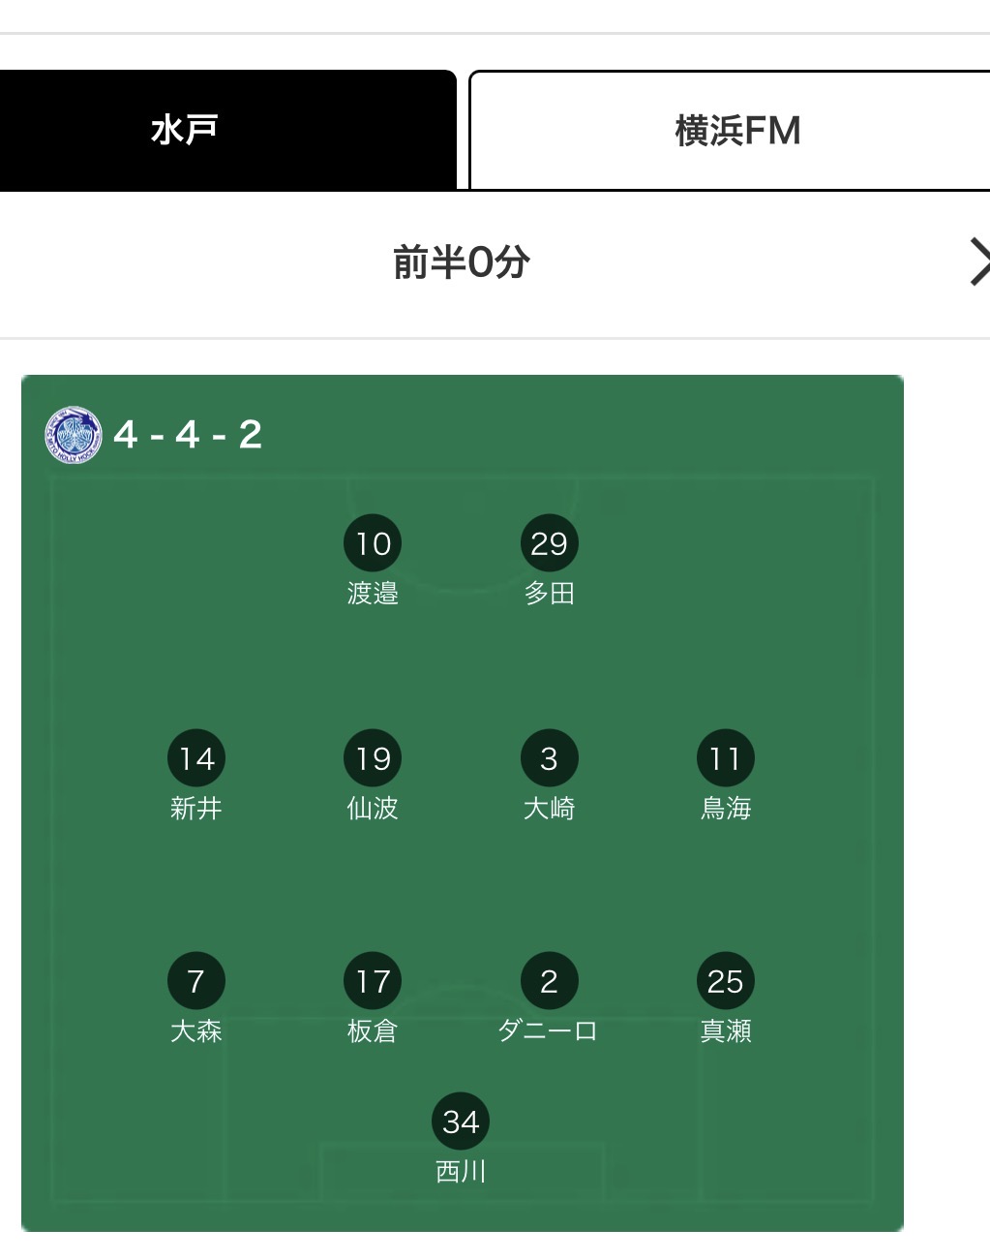Tap player badge 19 仙波
This screenshot has width=990, height=1260.
[373, 758]
